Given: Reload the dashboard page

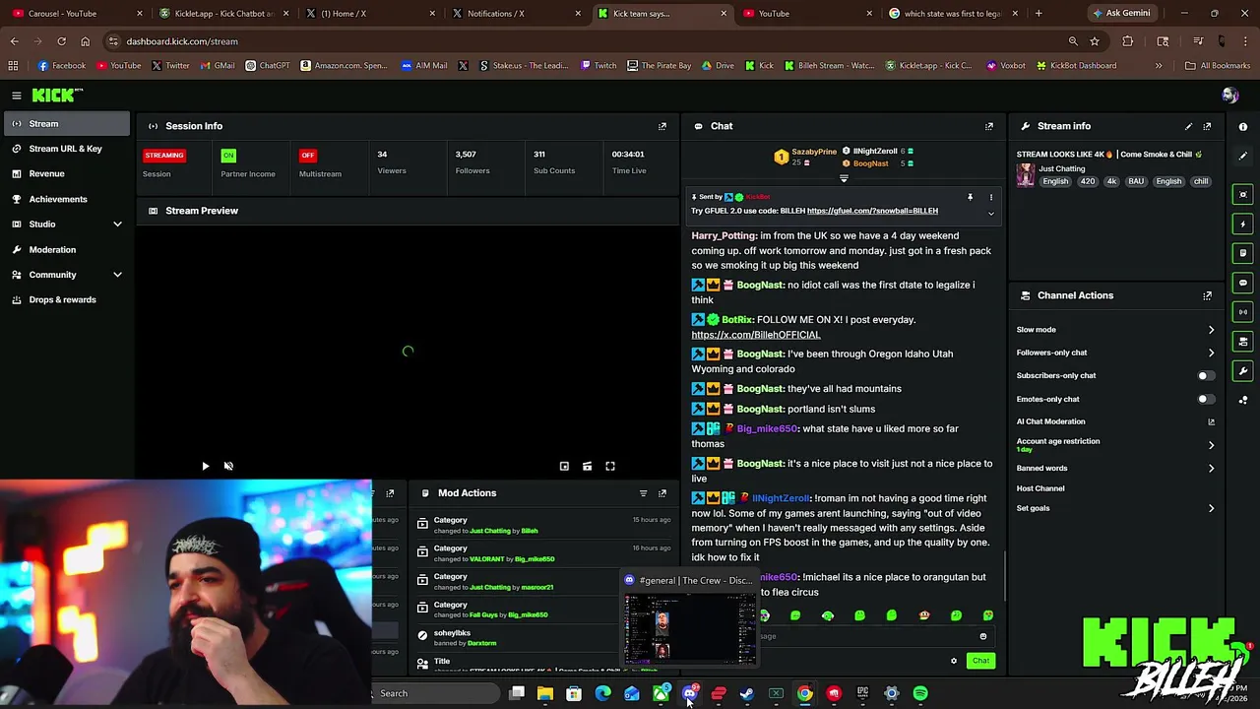Looking at the screenshot, I should 61,41.
